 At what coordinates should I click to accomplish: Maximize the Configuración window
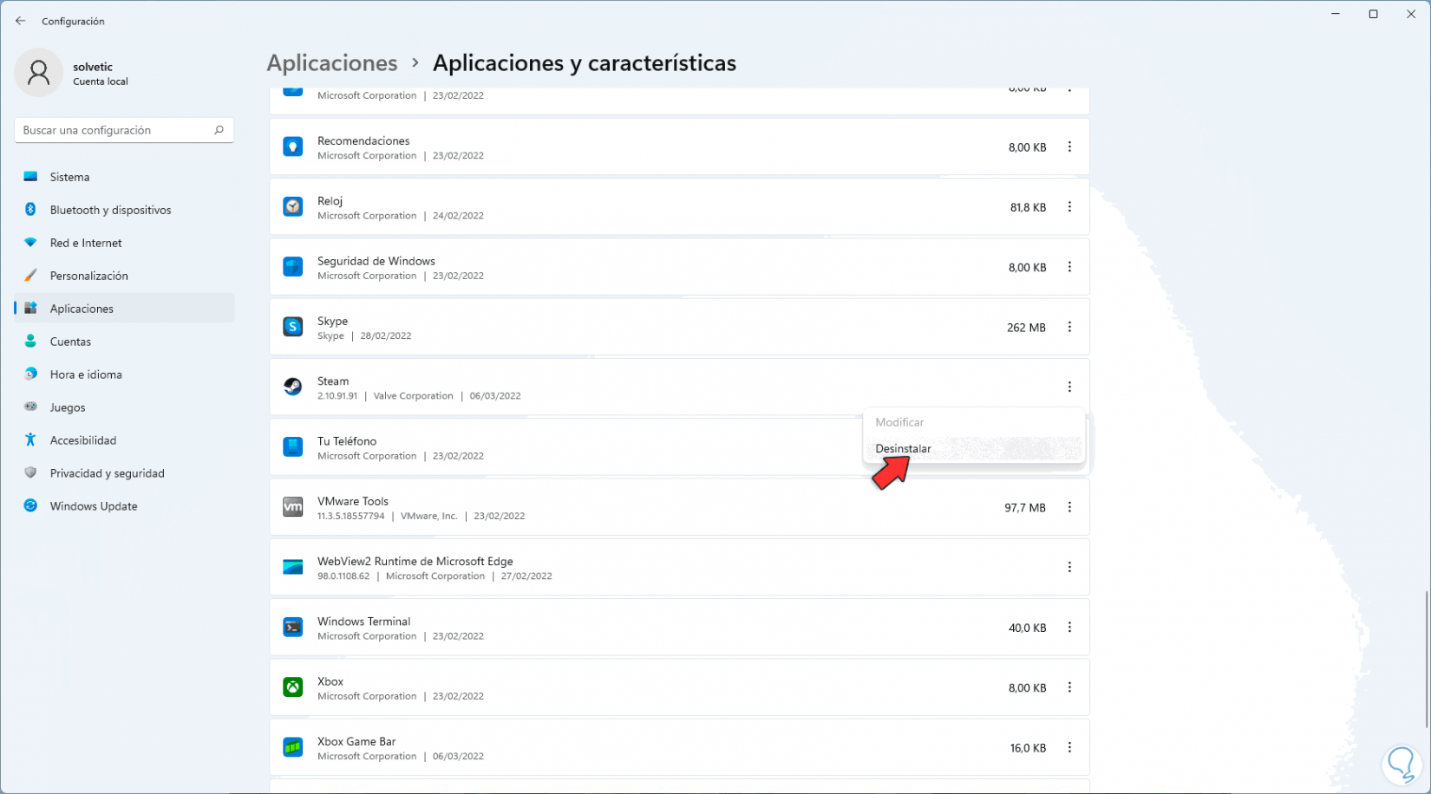click(1374, 14)
